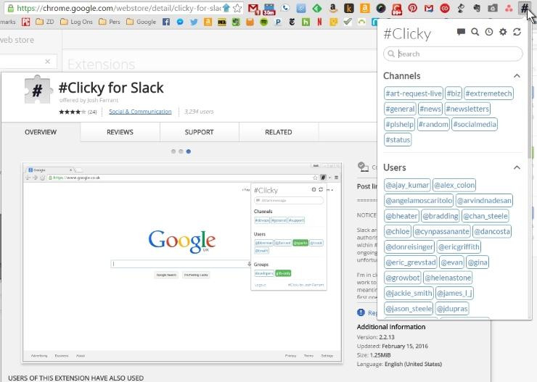This screenshot has height=382, width=537.
Task: Choose user @jason_steele
Action: (409, 309)
